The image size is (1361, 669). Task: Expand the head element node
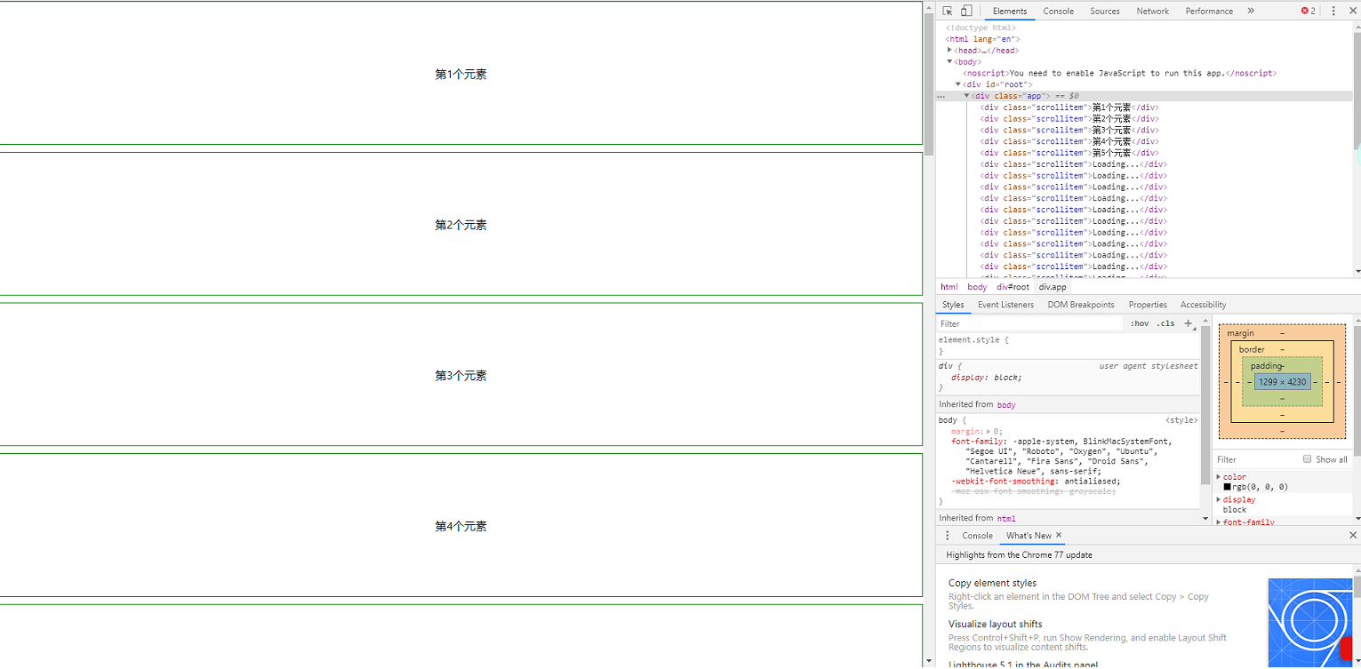[949, 51]
